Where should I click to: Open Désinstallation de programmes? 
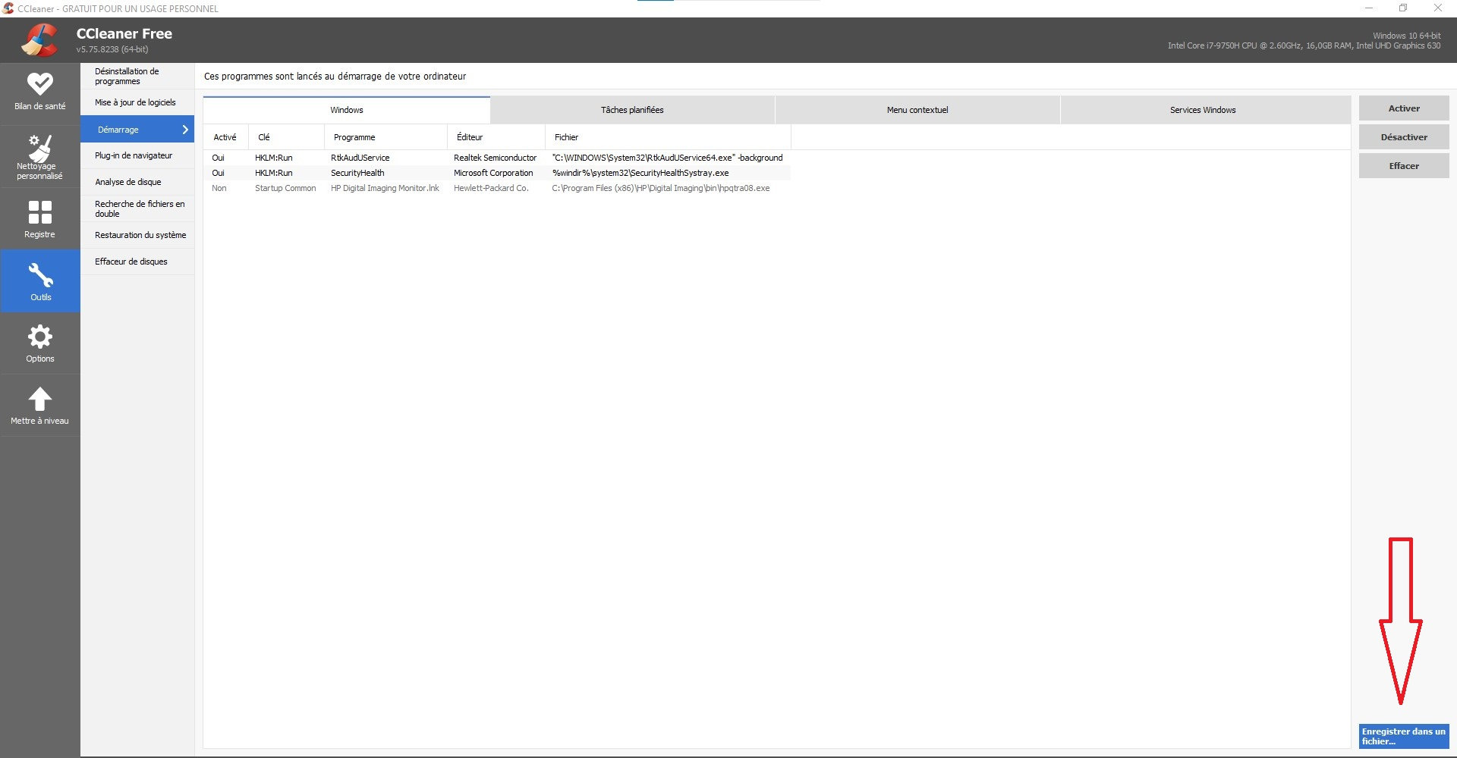[137, 76]
